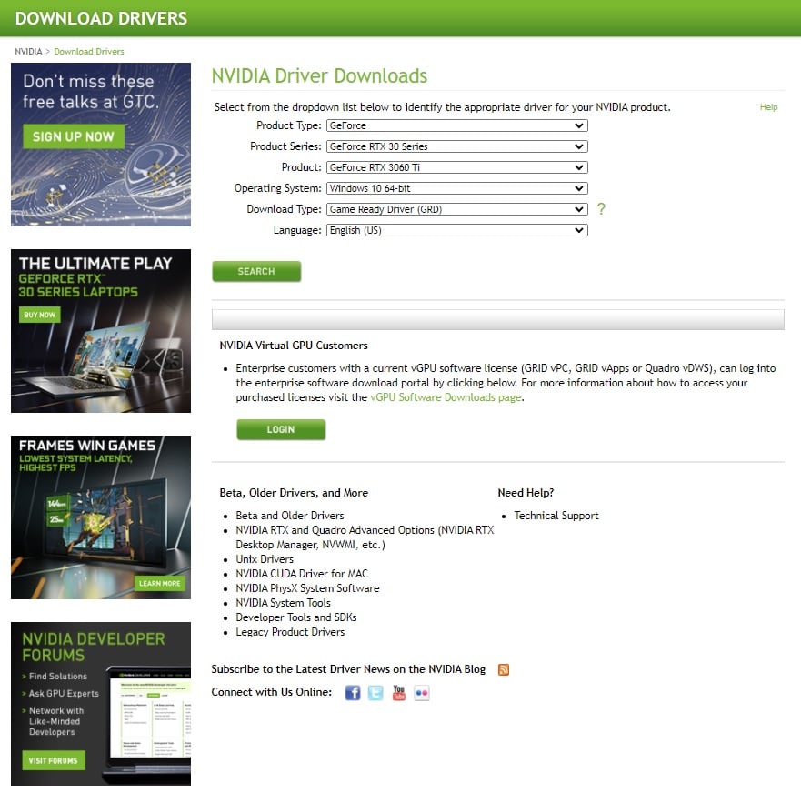Open the vGPU Software Downloads page link

pos(446,397)
